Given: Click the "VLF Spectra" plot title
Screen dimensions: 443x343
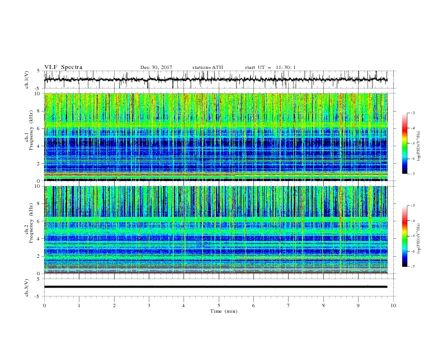Looking at the screenshot, I should (x=63, y=67).
